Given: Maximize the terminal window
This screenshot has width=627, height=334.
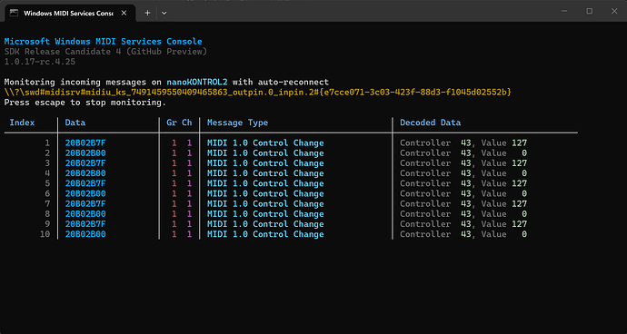Looking at the screenshot, I should [590, 11].
